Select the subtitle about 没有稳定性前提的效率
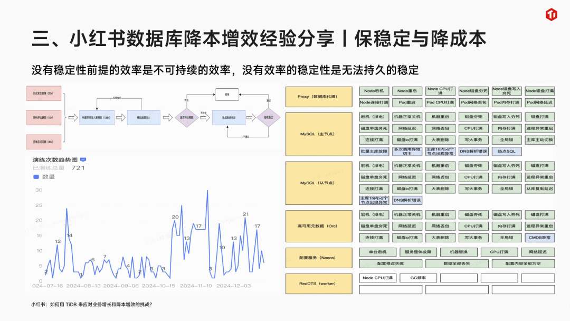Screen dimensions: 570x321 click(x=225, y=70)
